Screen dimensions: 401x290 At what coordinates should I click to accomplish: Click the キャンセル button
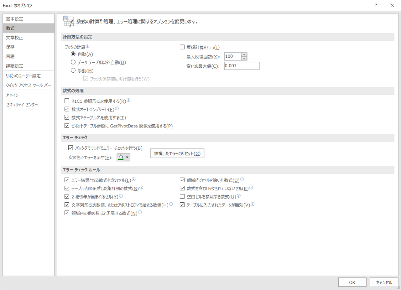point(384,282)
